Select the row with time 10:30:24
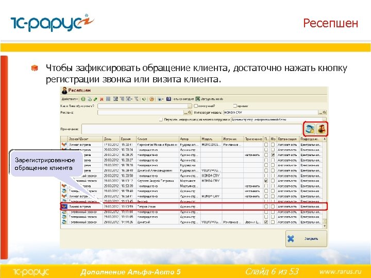This screenshot has height=278, width=371. coord(192,150)
